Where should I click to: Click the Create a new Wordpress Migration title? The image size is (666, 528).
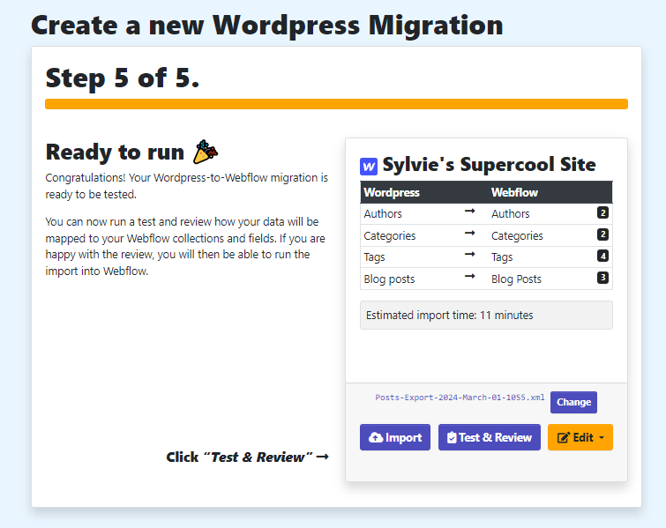coord(267,26)
